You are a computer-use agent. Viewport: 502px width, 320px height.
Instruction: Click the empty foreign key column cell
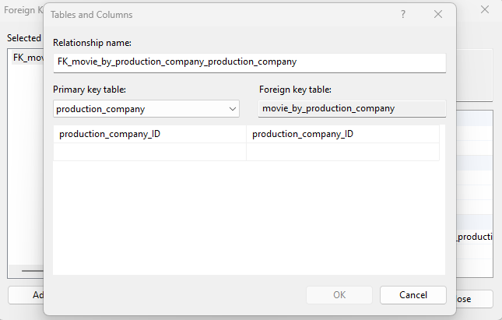tap(342, 152)
